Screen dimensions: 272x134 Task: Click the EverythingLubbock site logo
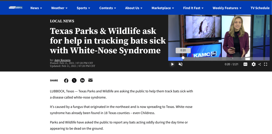tap(16, 8)
